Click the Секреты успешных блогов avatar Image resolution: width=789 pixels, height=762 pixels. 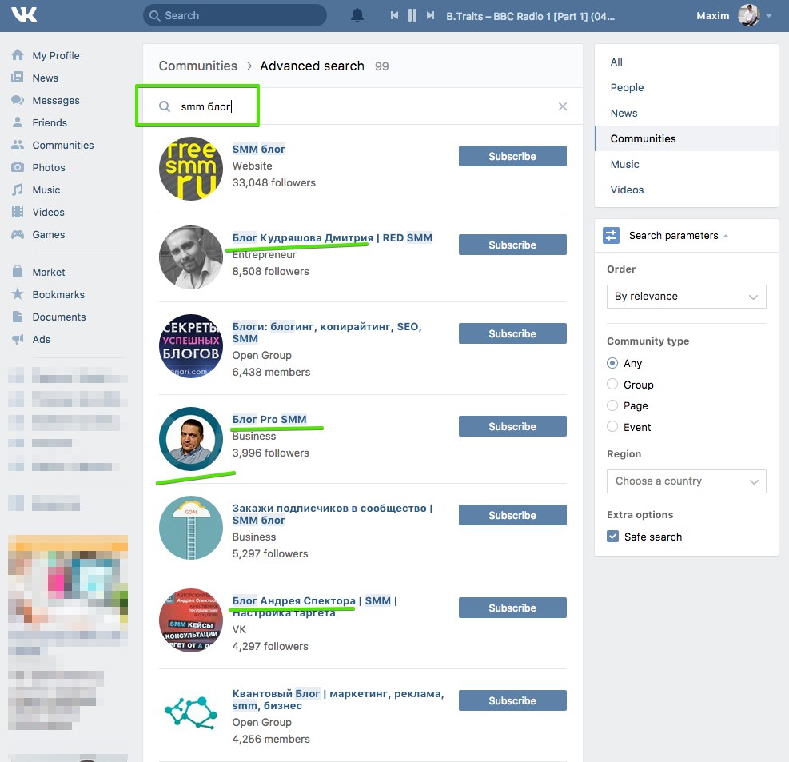tap(191, 346)
